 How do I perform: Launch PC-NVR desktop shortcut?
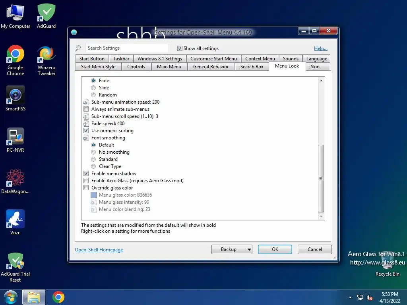point(16,140)
